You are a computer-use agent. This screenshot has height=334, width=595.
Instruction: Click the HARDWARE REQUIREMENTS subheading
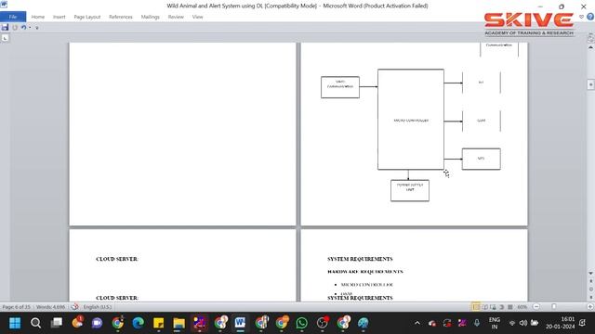365,272
